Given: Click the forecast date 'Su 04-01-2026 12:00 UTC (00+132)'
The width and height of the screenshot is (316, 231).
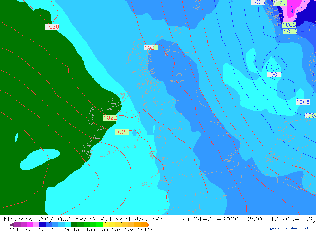Looking at the screenshot, I should 248,219.
